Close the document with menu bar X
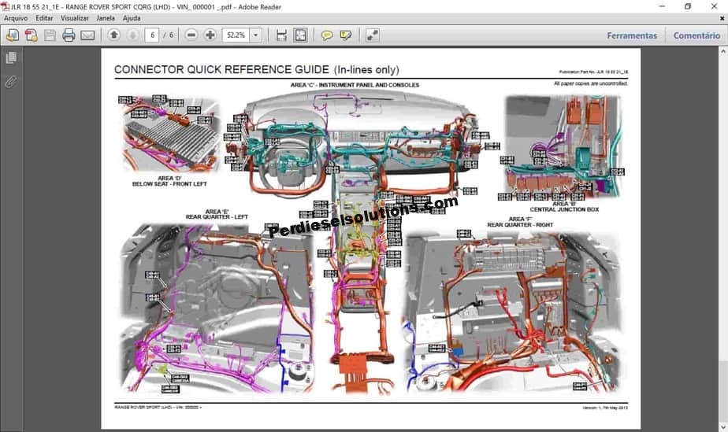This screenshot has height=432, width=728. click(722, 18)
